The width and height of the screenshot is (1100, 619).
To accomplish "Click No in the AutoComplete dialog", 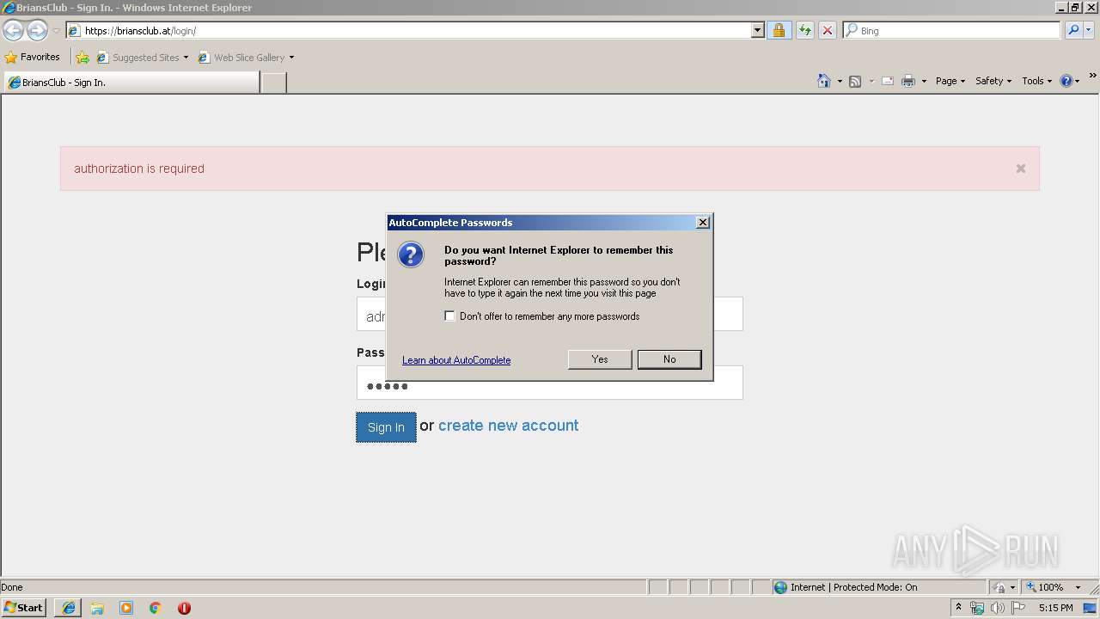I will click(x=669, y=359).
